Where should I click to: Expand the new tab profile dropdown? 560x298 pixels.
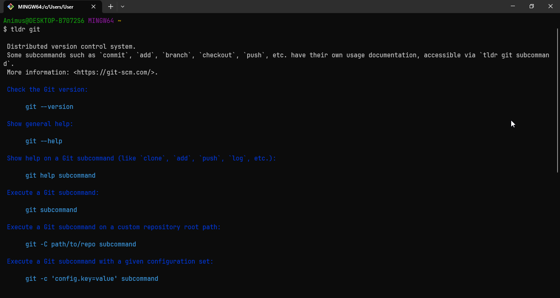pos(123,7)
